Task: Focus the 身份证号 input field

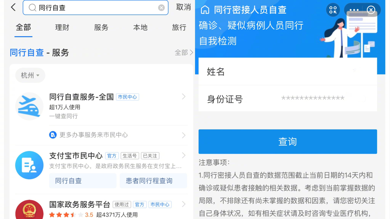Action: (288, 99)
